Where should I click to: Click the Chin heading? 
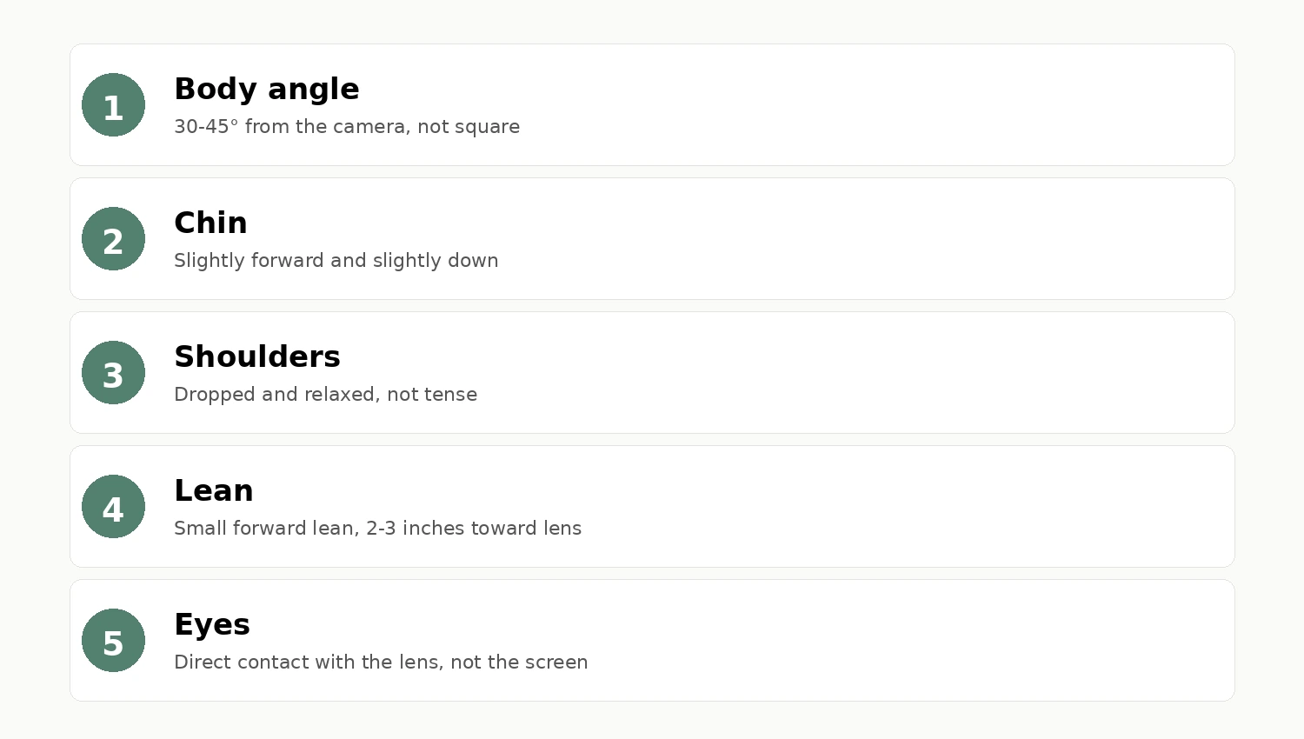coord(211,223)
